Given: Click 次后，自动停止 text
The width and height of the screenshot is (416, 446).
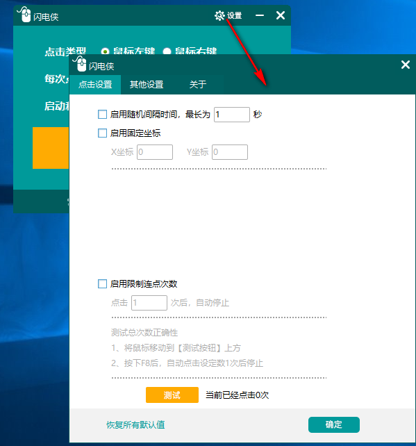Looking at the screenshot, I should [200, 303].
